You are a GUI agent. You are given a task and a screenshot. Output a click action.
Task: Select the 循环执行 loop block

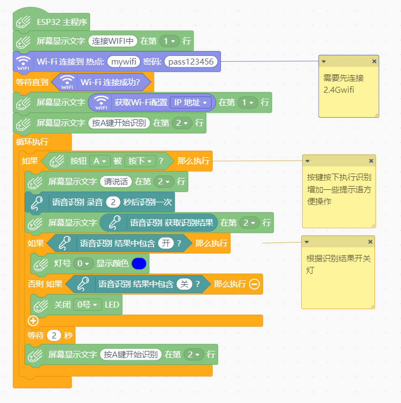pos(32,142)
